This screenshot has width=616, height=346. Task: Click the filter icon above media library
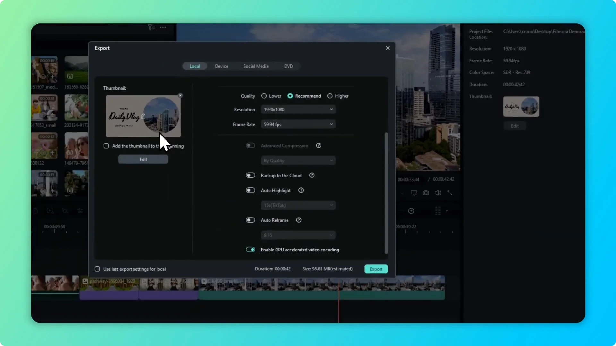point(151,28)
